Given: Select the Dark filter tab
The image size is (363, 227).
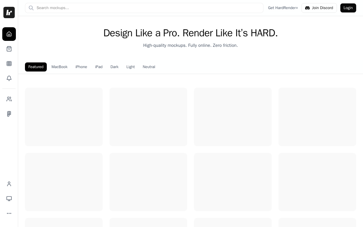Looking at the screenshot, I should coord(114,67).
